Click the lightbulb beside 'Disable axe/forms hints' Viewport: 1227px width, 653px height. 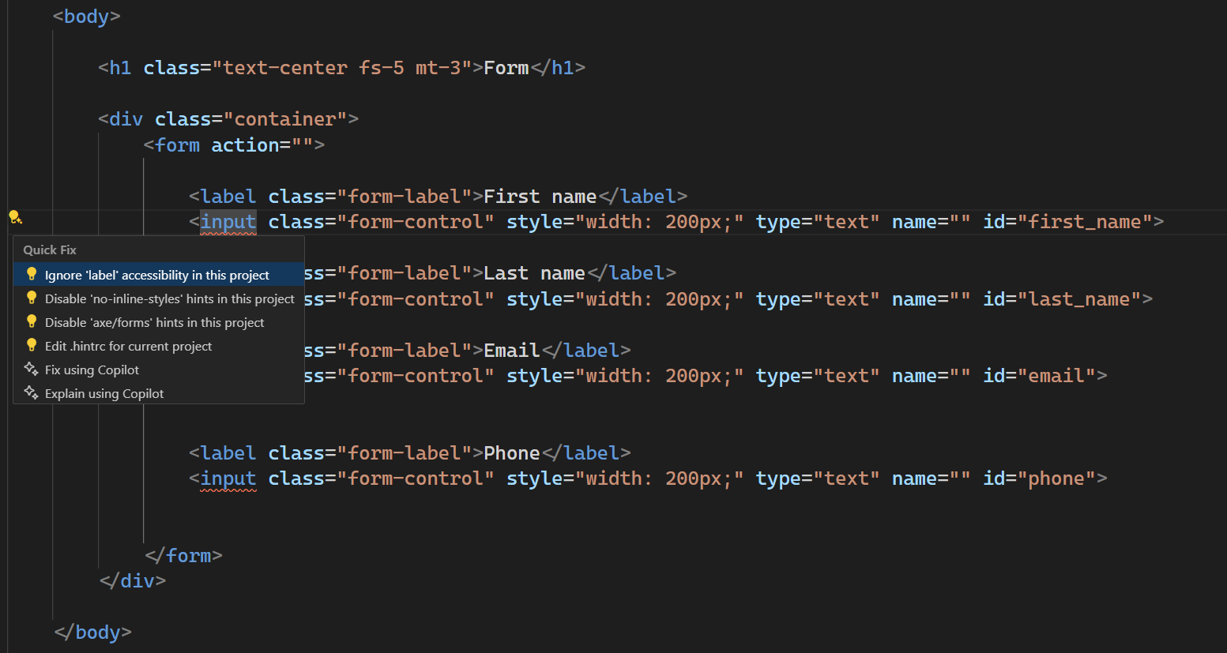(x=32, y=321)
